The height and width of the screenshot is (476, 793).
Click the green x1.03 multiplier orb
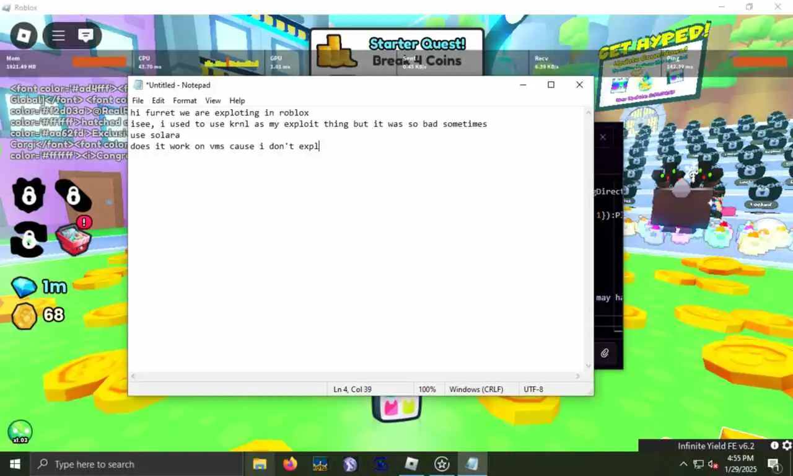click(x=20, y=432)
